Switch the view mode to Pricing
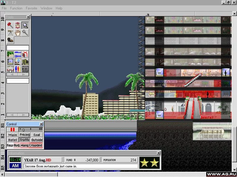The width and height of the screenshot is (237, 177). [x=25, y=135]
